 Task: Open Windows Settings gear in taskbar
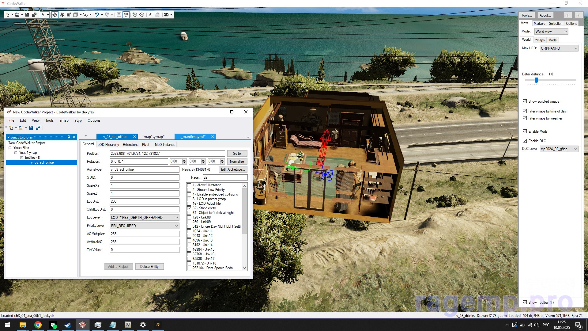[143, 325]
